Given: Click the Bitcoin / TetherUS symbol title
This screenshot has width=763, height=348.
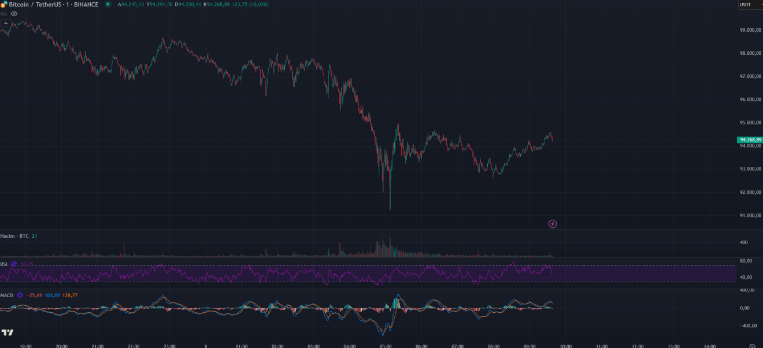Looking at the screenshot, I should (53, 5).
